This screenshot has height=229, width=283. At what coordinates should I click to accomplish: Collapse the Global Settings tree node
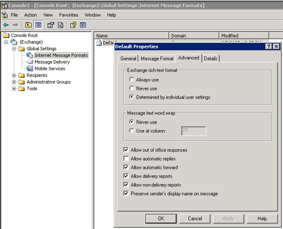pyautogui.click(x=14, y=49)
